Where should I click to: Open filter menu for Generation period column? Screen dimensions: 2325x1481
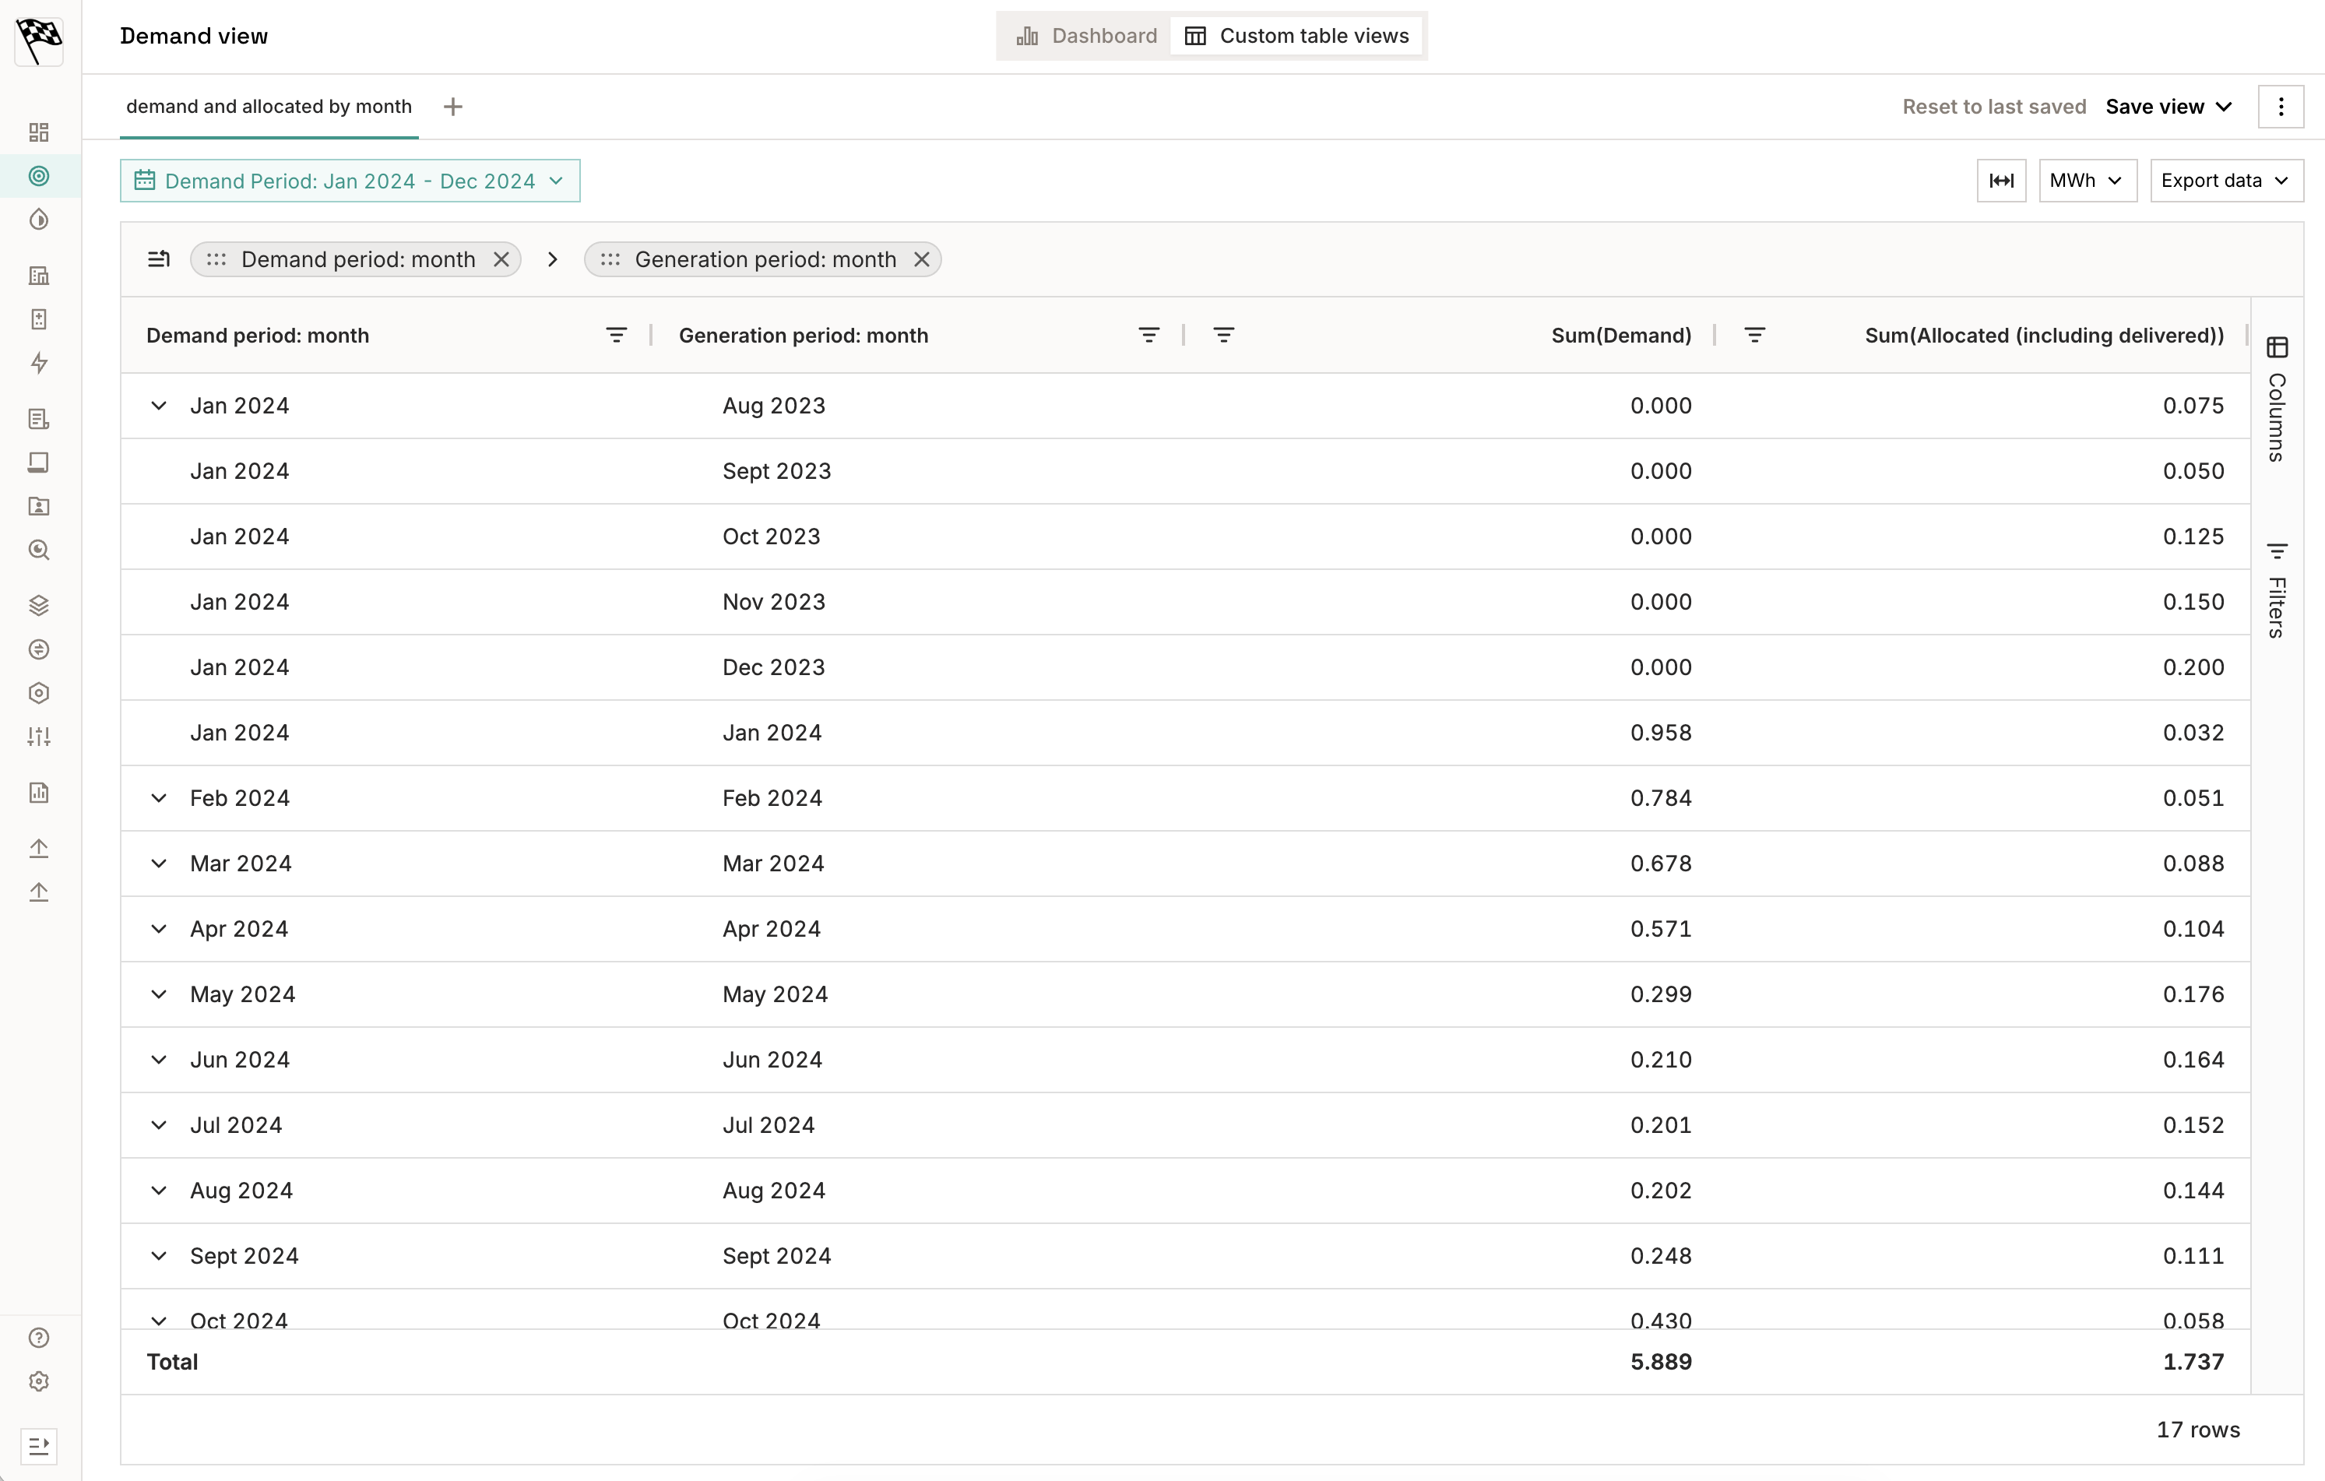click(x=1148, y=335)
